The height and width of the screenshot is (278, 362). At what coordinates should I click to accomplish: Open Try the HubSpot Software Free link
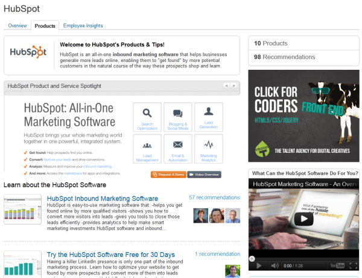point(111,255)
